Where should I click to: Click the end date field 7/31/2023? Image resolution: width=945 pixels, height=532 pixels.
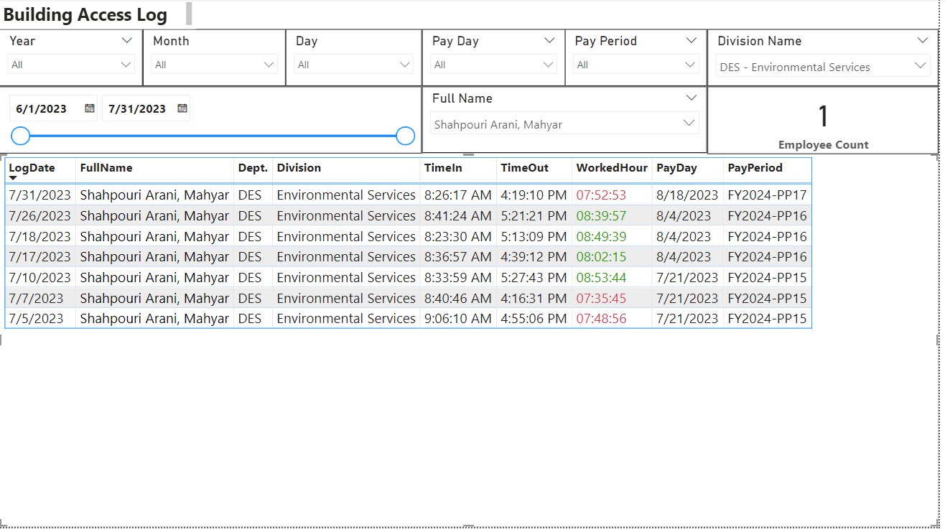(x=137, y=109)
